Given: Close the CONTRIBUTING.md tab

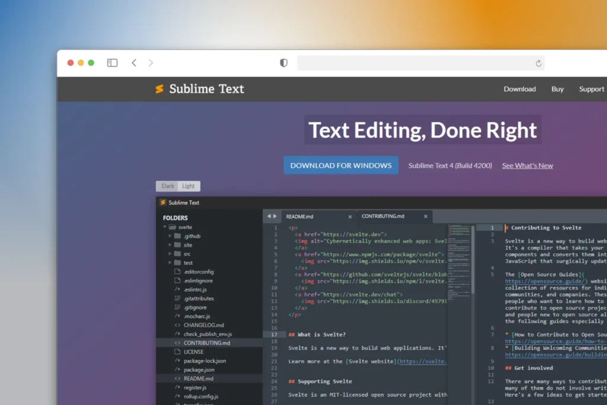Looking at the screenshot, I should pos(426,216).
